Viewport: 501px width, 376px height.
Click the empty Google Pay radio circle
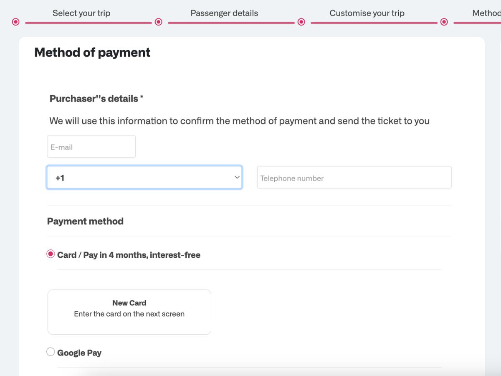[51, 351]
